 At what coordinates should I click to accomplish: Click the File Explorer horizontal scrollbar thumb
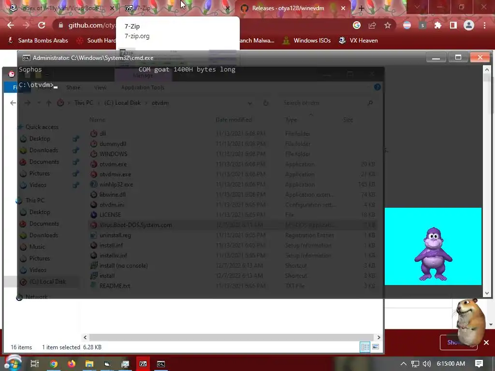click(x=232, y=337)
